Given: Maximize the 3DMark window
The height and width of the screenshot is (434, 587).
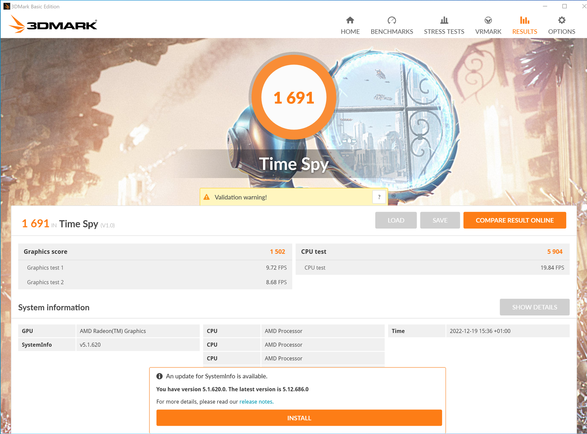Looking at the screenshot, I should (x=564, y=6).
